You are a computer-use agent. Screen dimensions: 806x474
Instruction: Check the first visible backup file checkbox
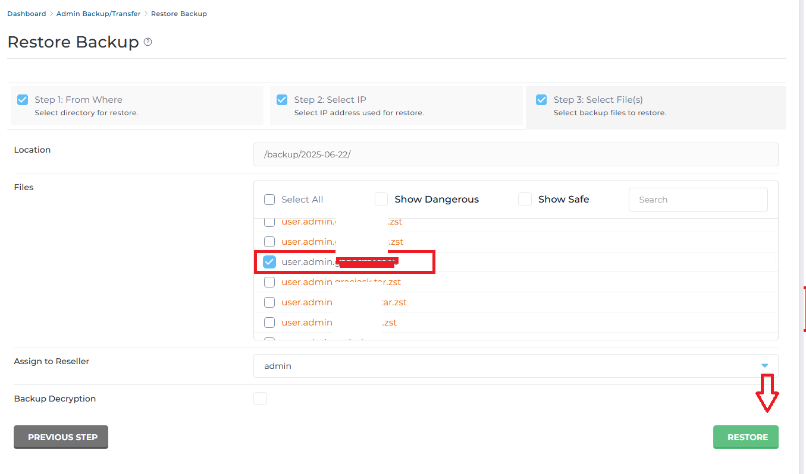(x=269, y=222)
